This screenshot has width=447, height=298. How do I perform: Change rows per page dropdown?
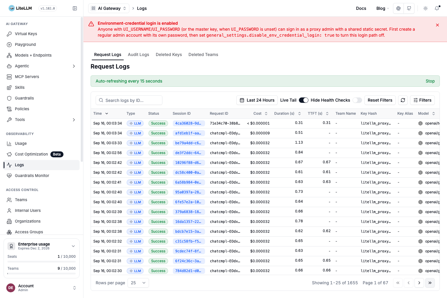pos(138,283)
